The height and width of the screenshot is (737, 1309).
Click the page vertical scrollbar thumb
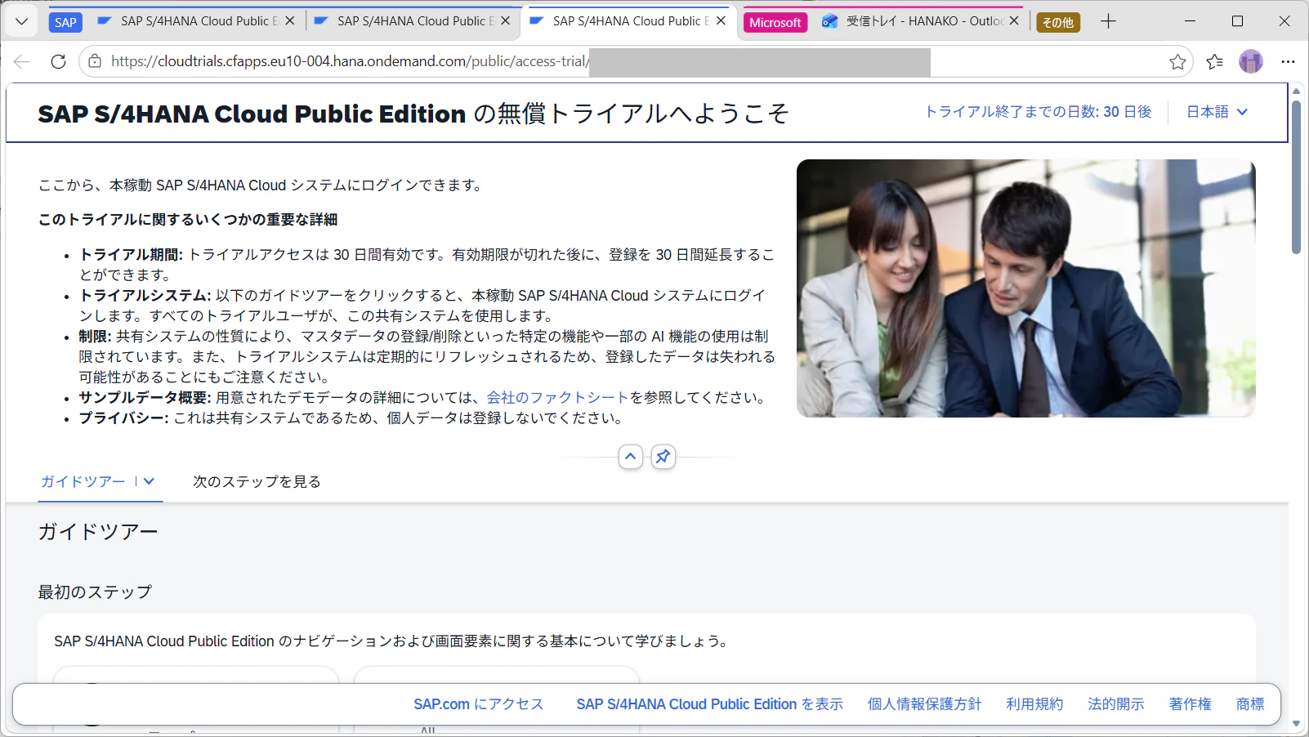coord(1296,176)
